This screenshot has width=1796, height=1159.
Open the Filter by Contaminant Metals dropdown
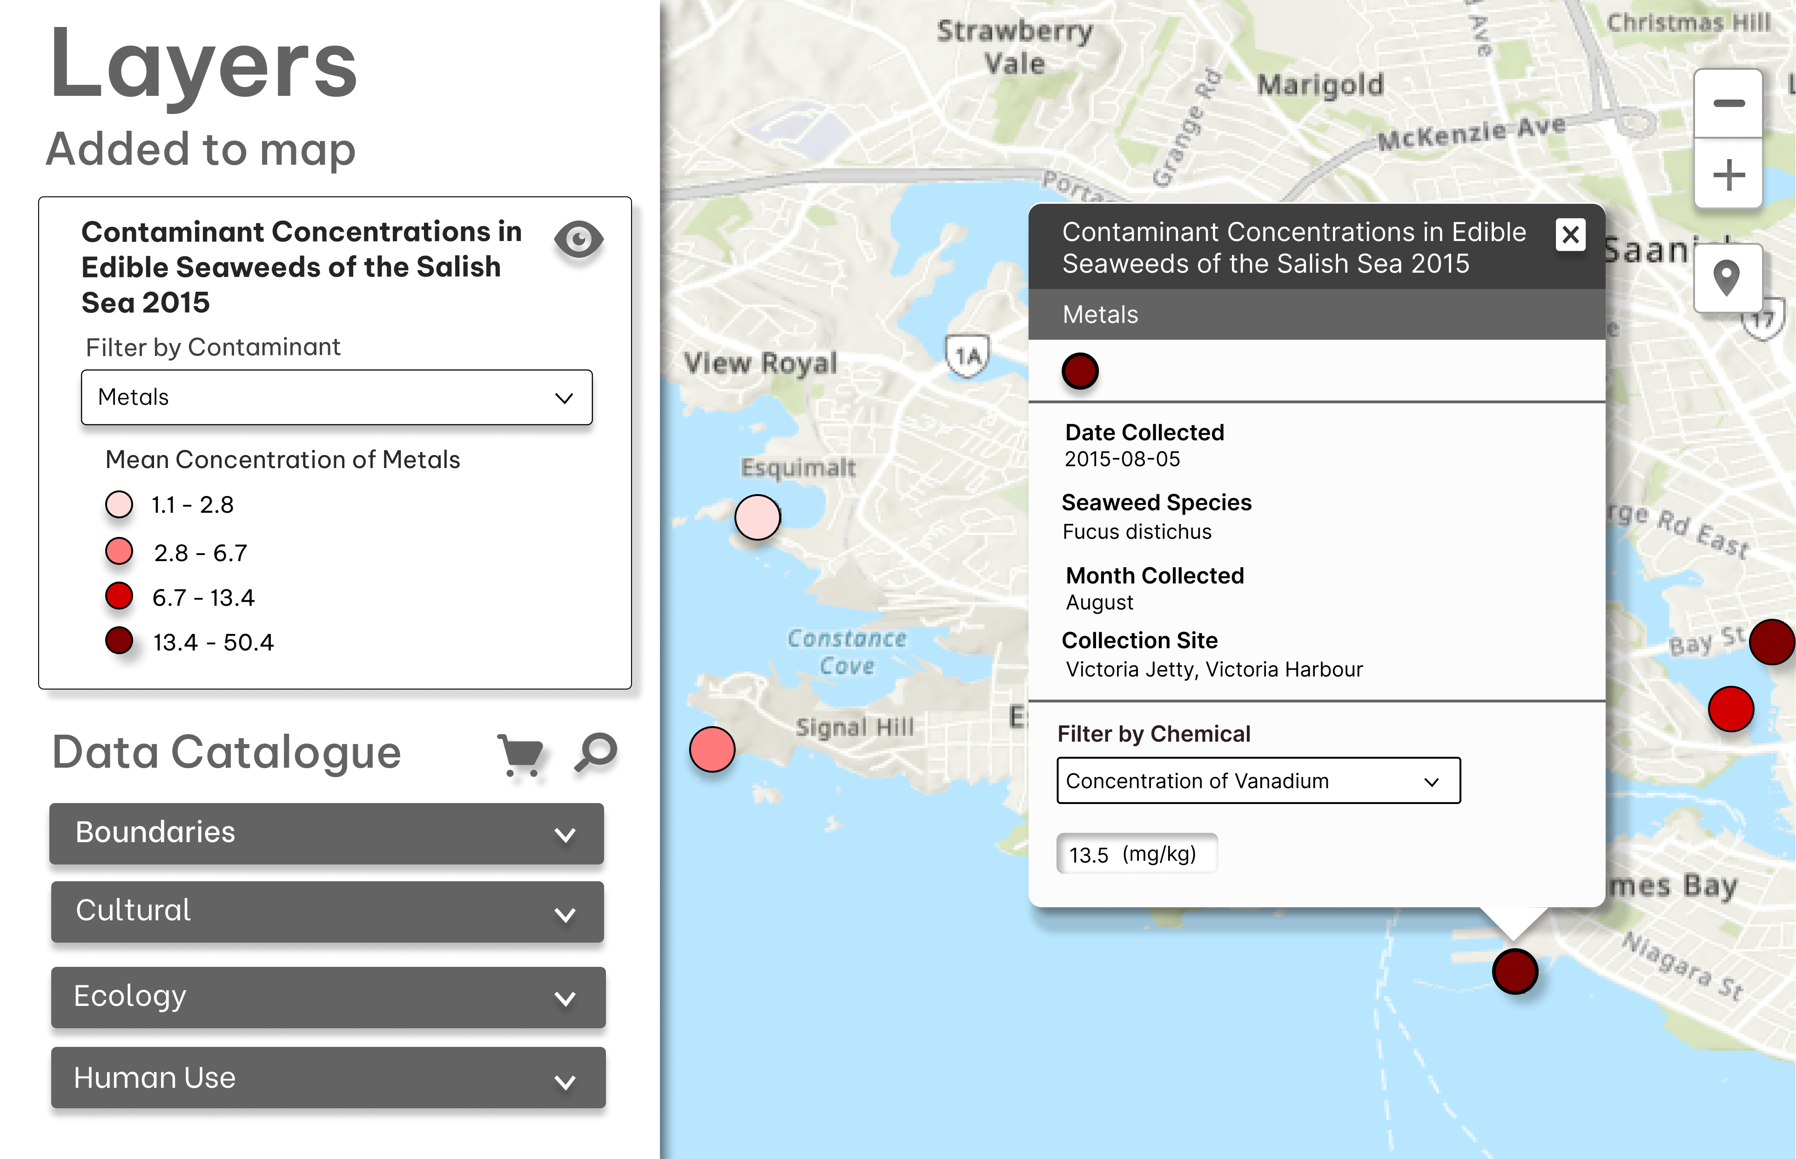tap(336, 397)
